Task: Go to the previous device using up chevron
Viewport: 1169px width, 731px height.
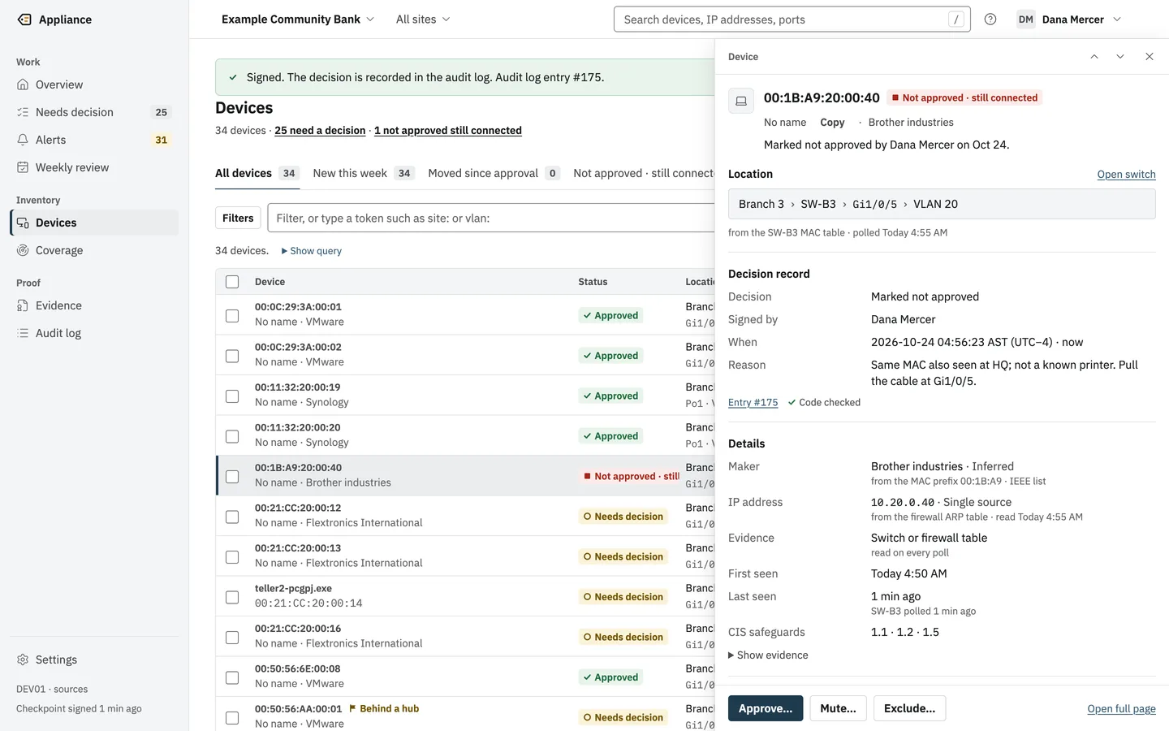Action: [x=1094, y=57]
